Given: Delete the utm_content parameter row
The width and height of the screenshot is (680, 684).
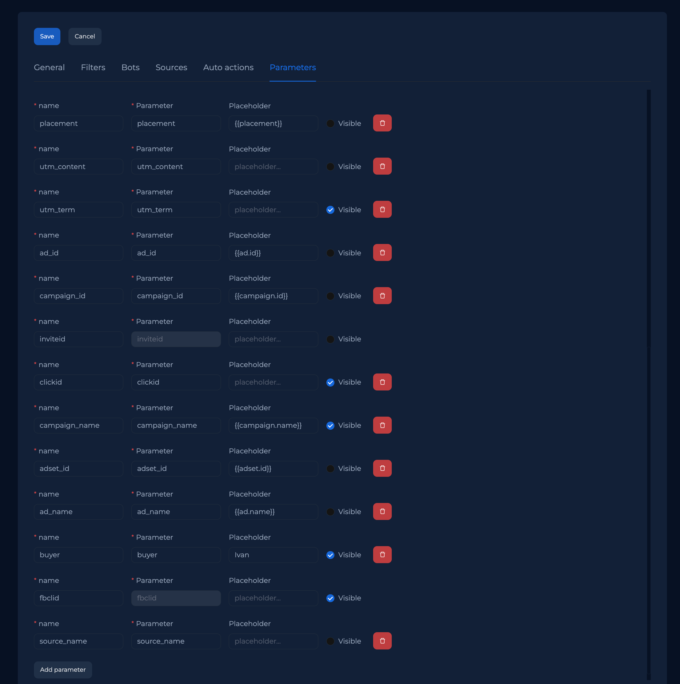Looking at the screenshot, I should (382, 166).
